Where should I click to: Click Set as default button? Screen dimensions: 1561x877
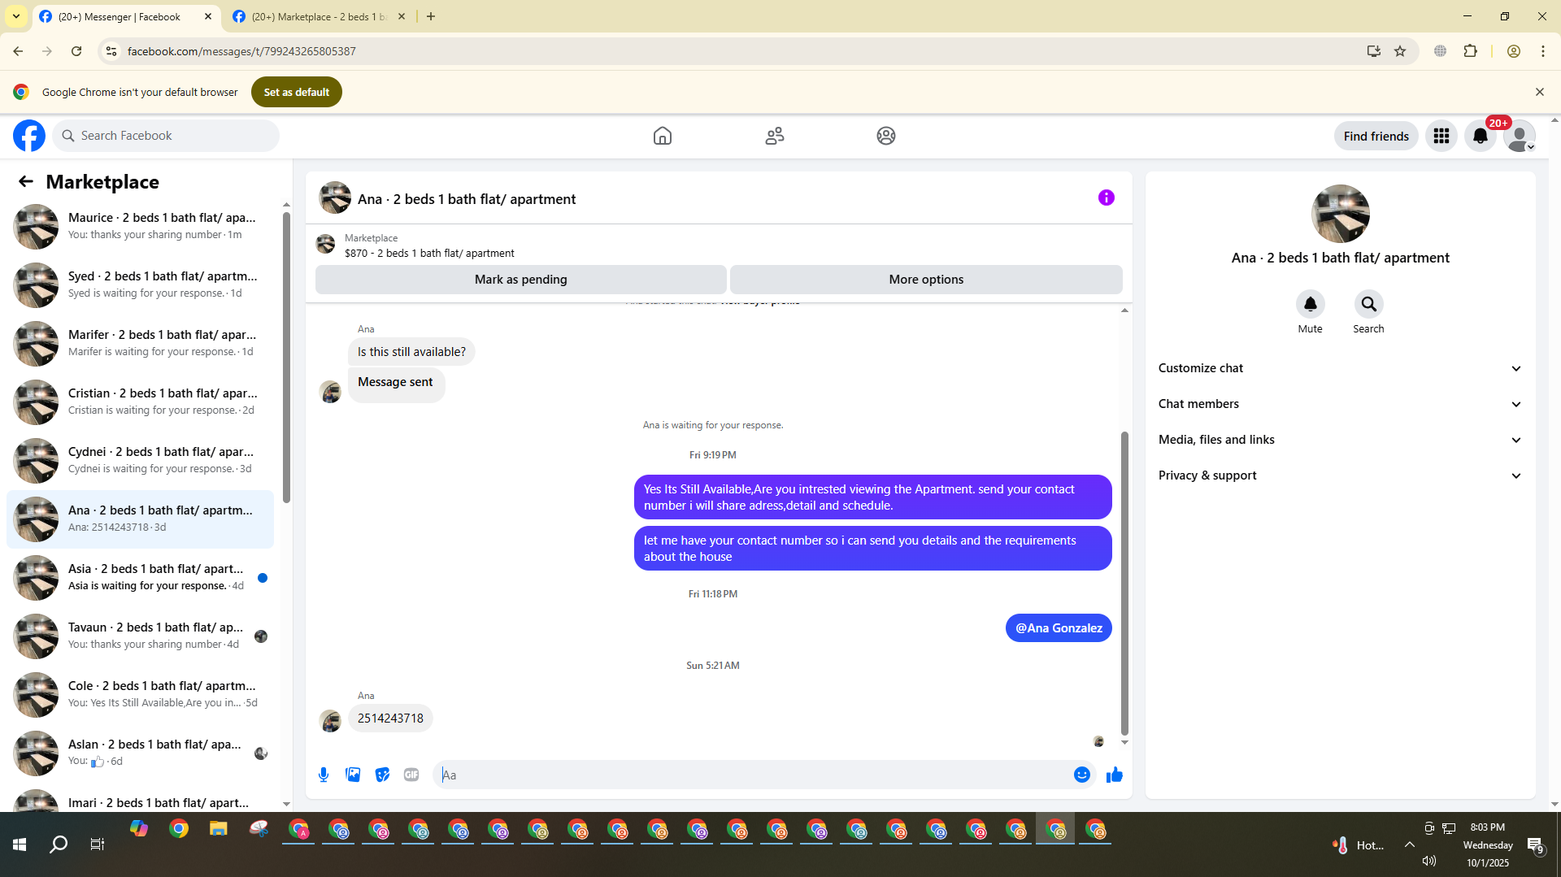pos(297,92)
